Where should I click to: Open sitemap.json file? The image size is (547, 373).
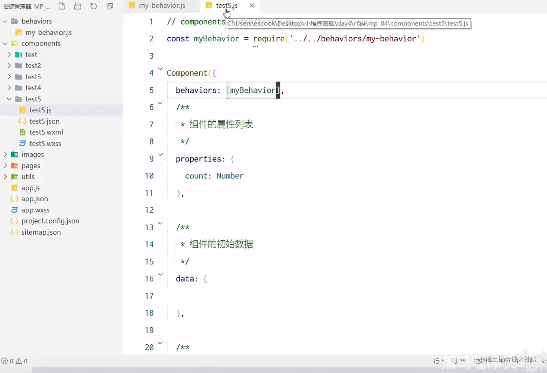[41, 232]
